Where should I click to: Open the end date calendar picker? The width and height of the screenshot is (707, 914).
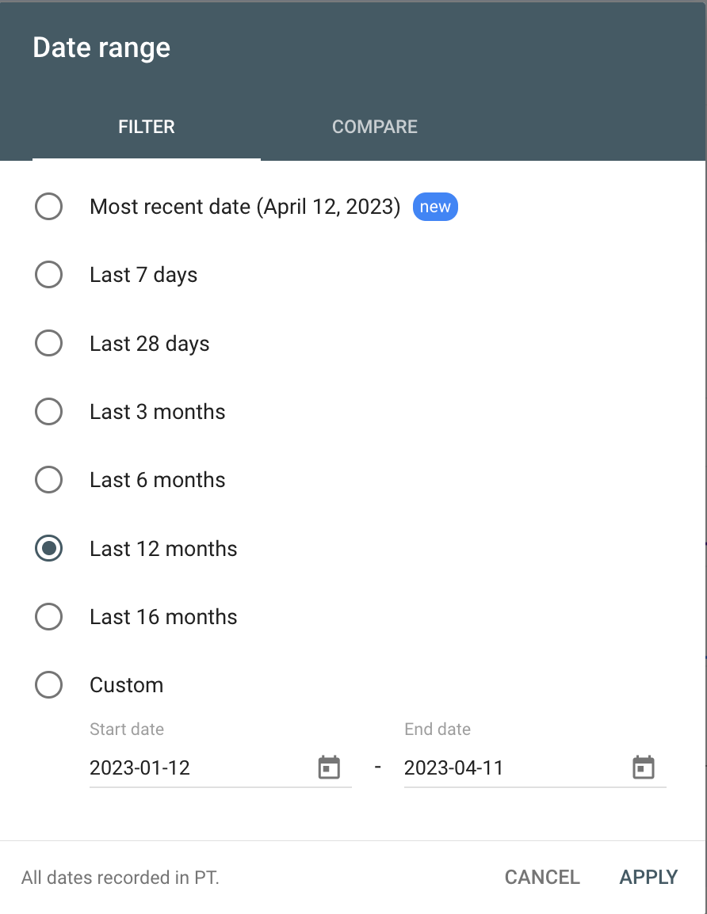(644, 767)
